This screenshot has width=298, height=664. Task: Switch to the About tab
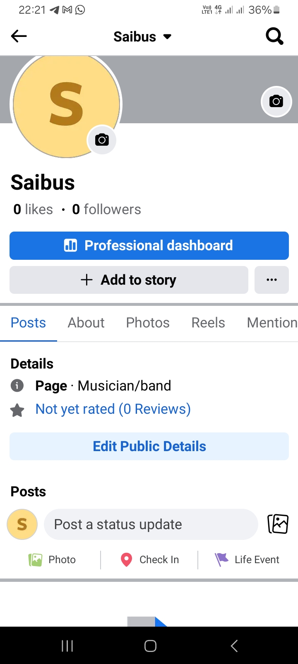click(x=86, y=323)
